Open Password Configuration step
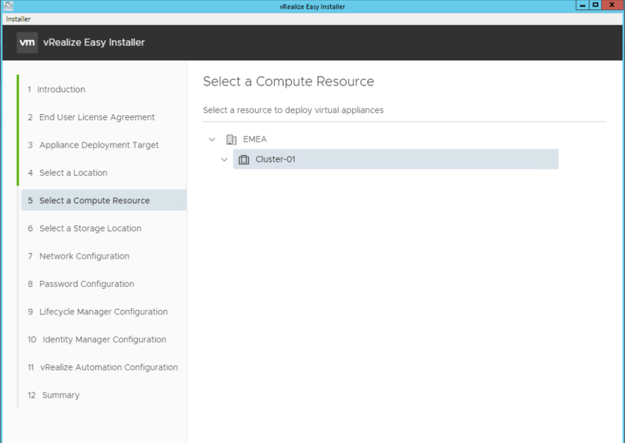Screen dimensions: 625x443 coord(86,284)
